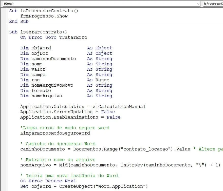Click 'Application.ScreenUpdating = False' line

pos(68,112)
